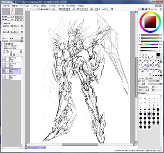Collapse the 画材効果 section header
Image resolution: width=164 pixels, height=153 pixels.
point(2,23)
